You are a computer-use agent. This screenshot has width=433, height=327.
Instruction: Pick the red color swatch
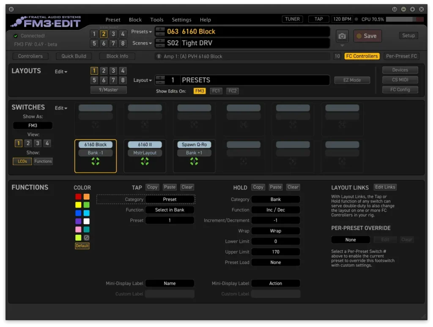tap(78, 197)
